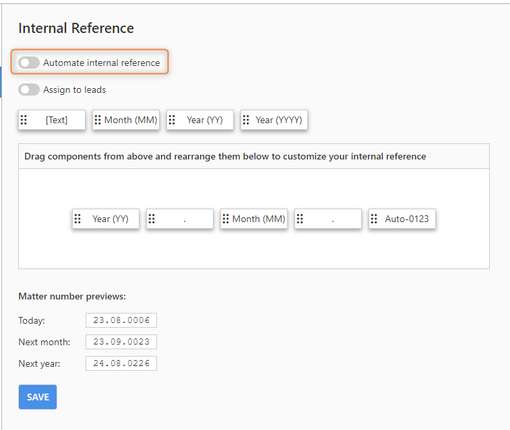This screenshot has width=510, height=430.
Task: Click drag handle on Year (YYYY) chip
Action: click(x=246, y=120)
